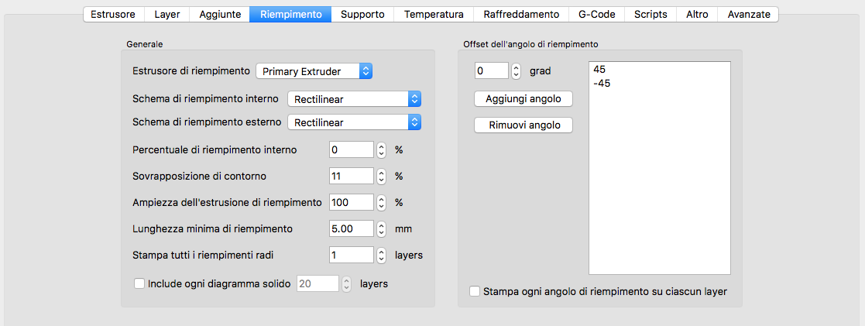Click the Rimuovi angolo button
Image resolution: width=865 pixels, height=326 pixels.
[523, 125]
